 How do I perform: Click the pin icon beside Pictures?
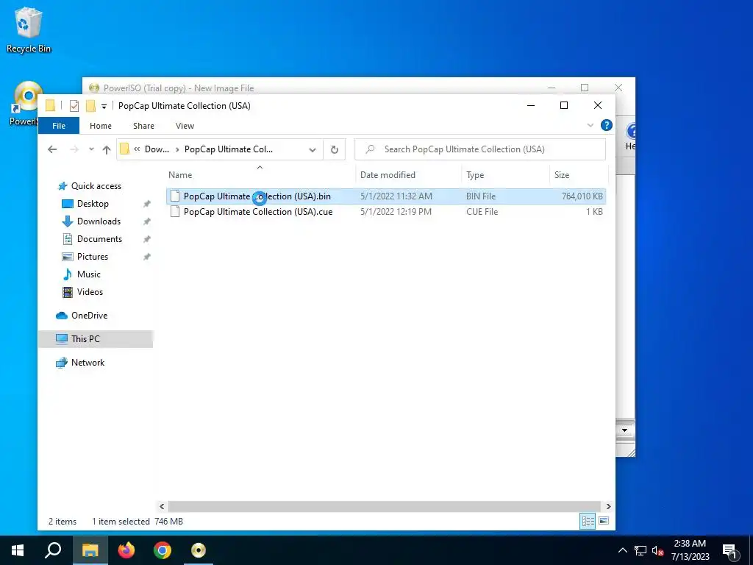point(146,257)
